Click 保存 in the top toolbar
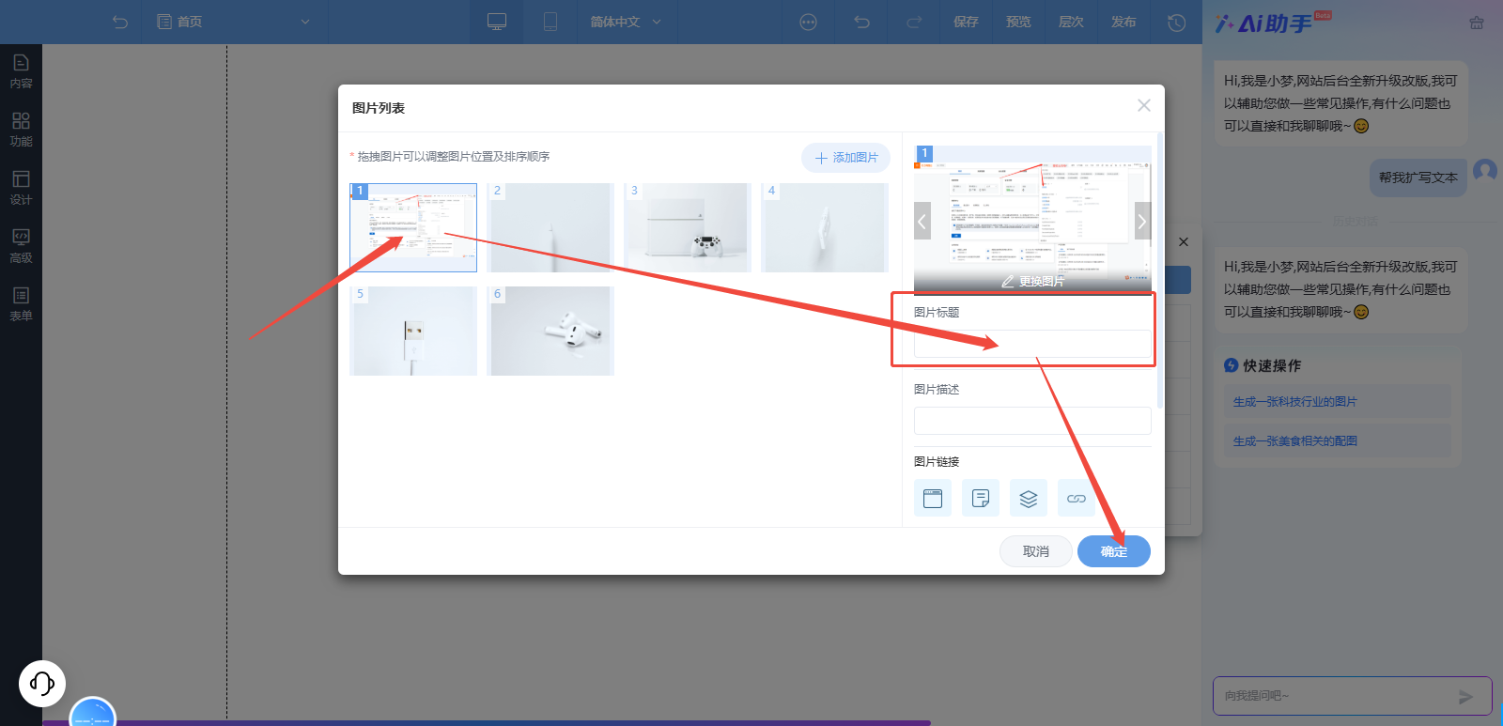Viewport: 1503px width, 726px height. pyautogui.click(x=966, y=22)
